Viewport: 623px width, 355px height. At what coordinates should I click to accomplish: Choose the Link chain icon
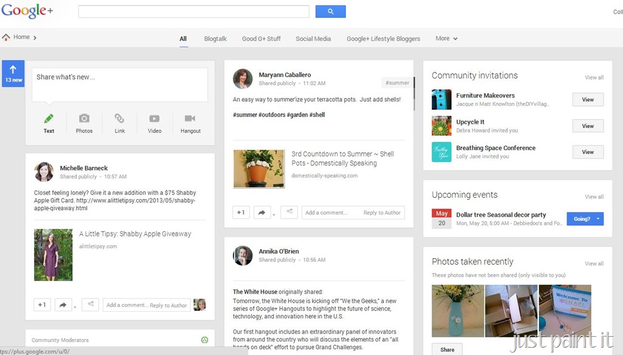point(119,119)
